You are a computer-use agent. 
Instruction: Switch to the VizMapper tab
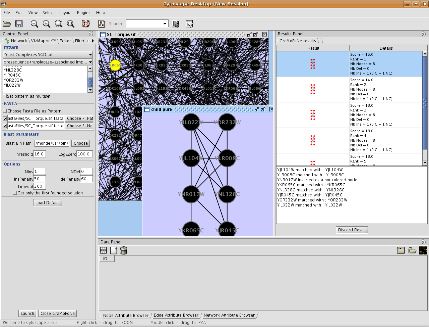[43, 41]
